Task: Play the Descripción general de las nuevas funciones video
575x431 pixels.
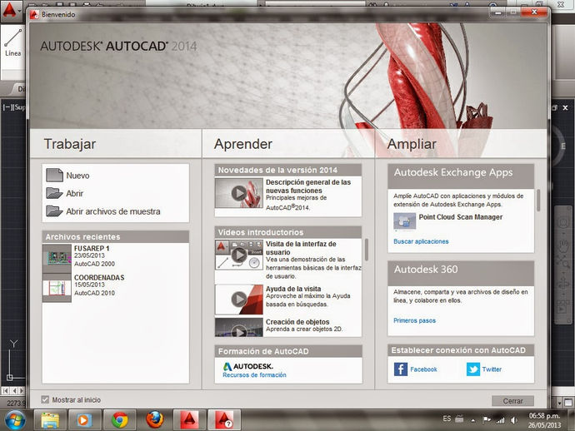Action: (239, 193)
